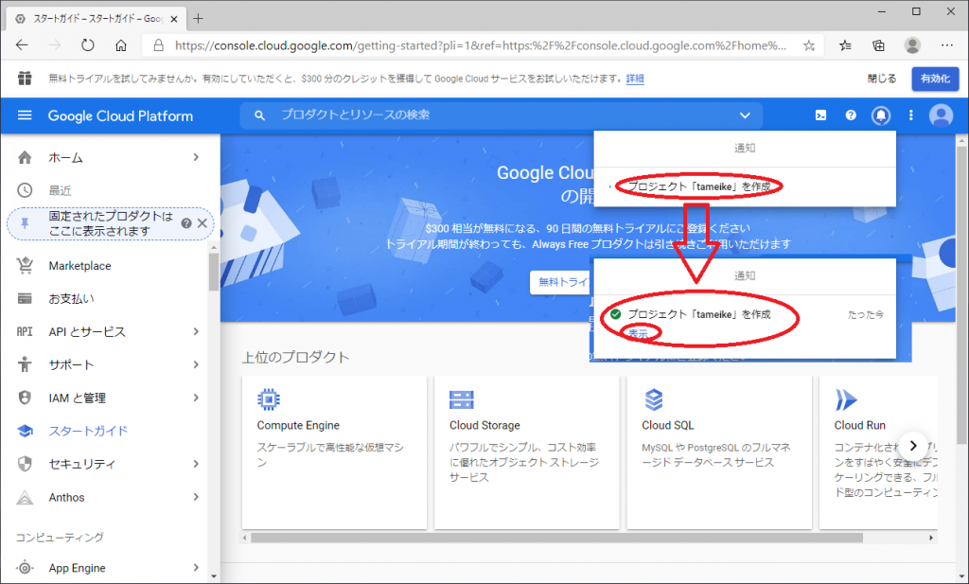Click the horizontal scrollbar under the products
Viewport: 969px width, 584px height.
pyautogui.click(x=558, y=538)
